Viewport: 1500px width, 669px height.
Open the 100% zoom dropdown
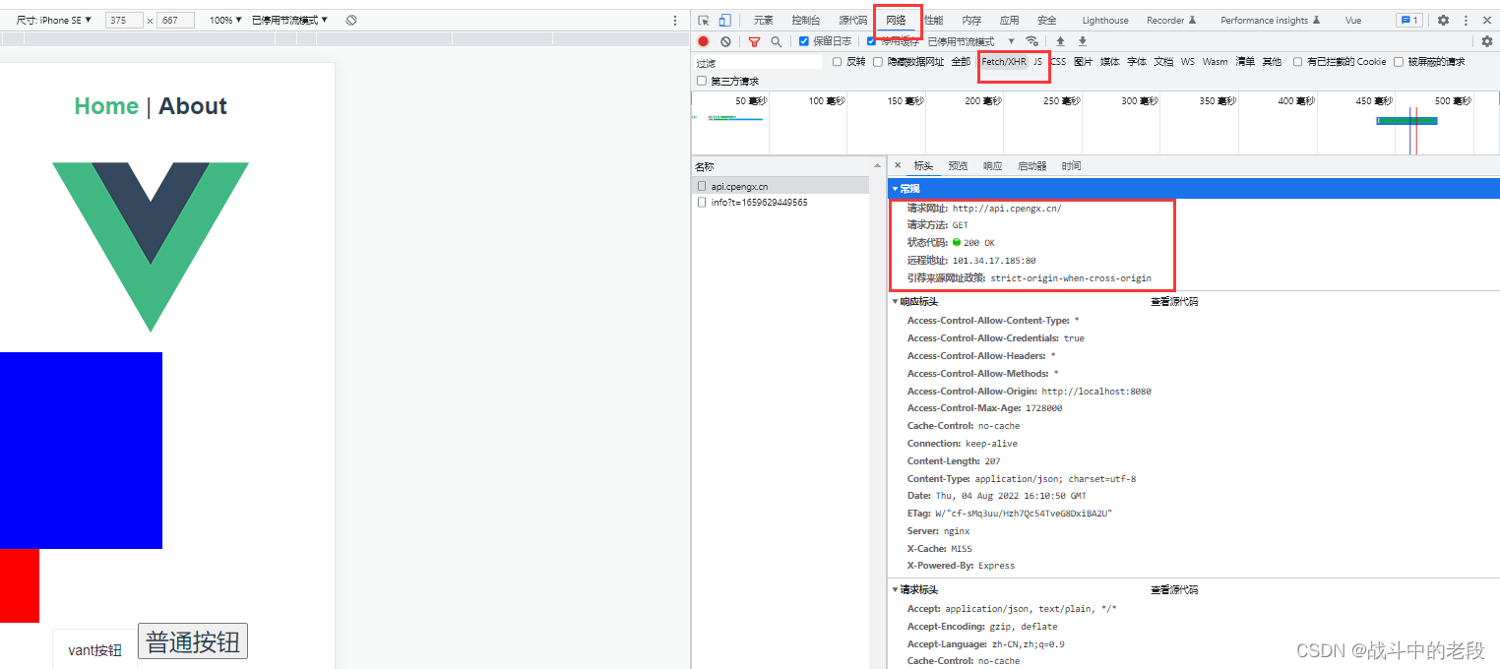coord(225,20)
